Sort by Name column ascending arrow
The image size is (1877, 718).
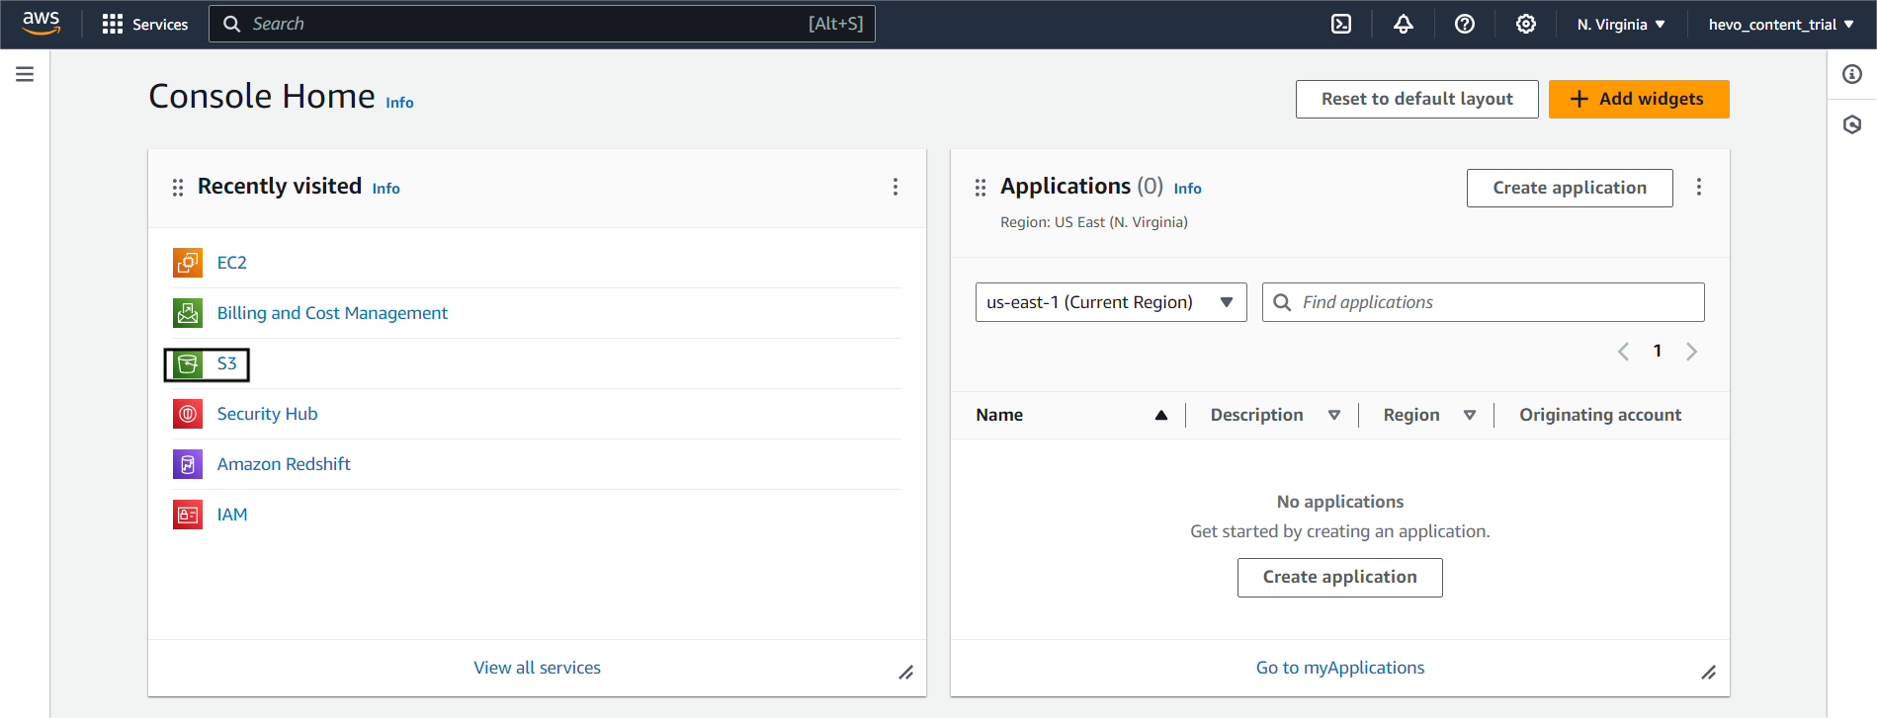(1161, 416)
